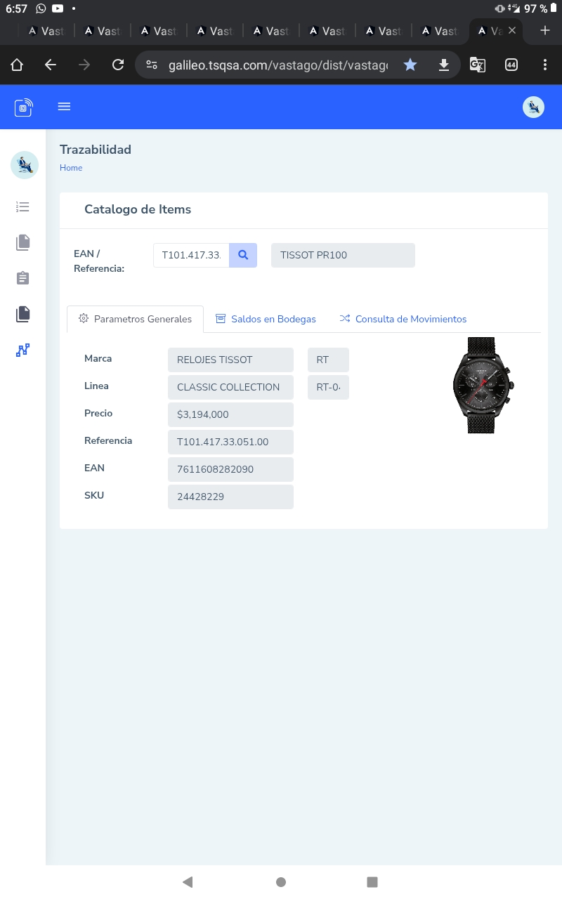The width and height of the screenshot is (562, 899).
Task: Navigate forward in the browser
Action: tap(84, 65)
